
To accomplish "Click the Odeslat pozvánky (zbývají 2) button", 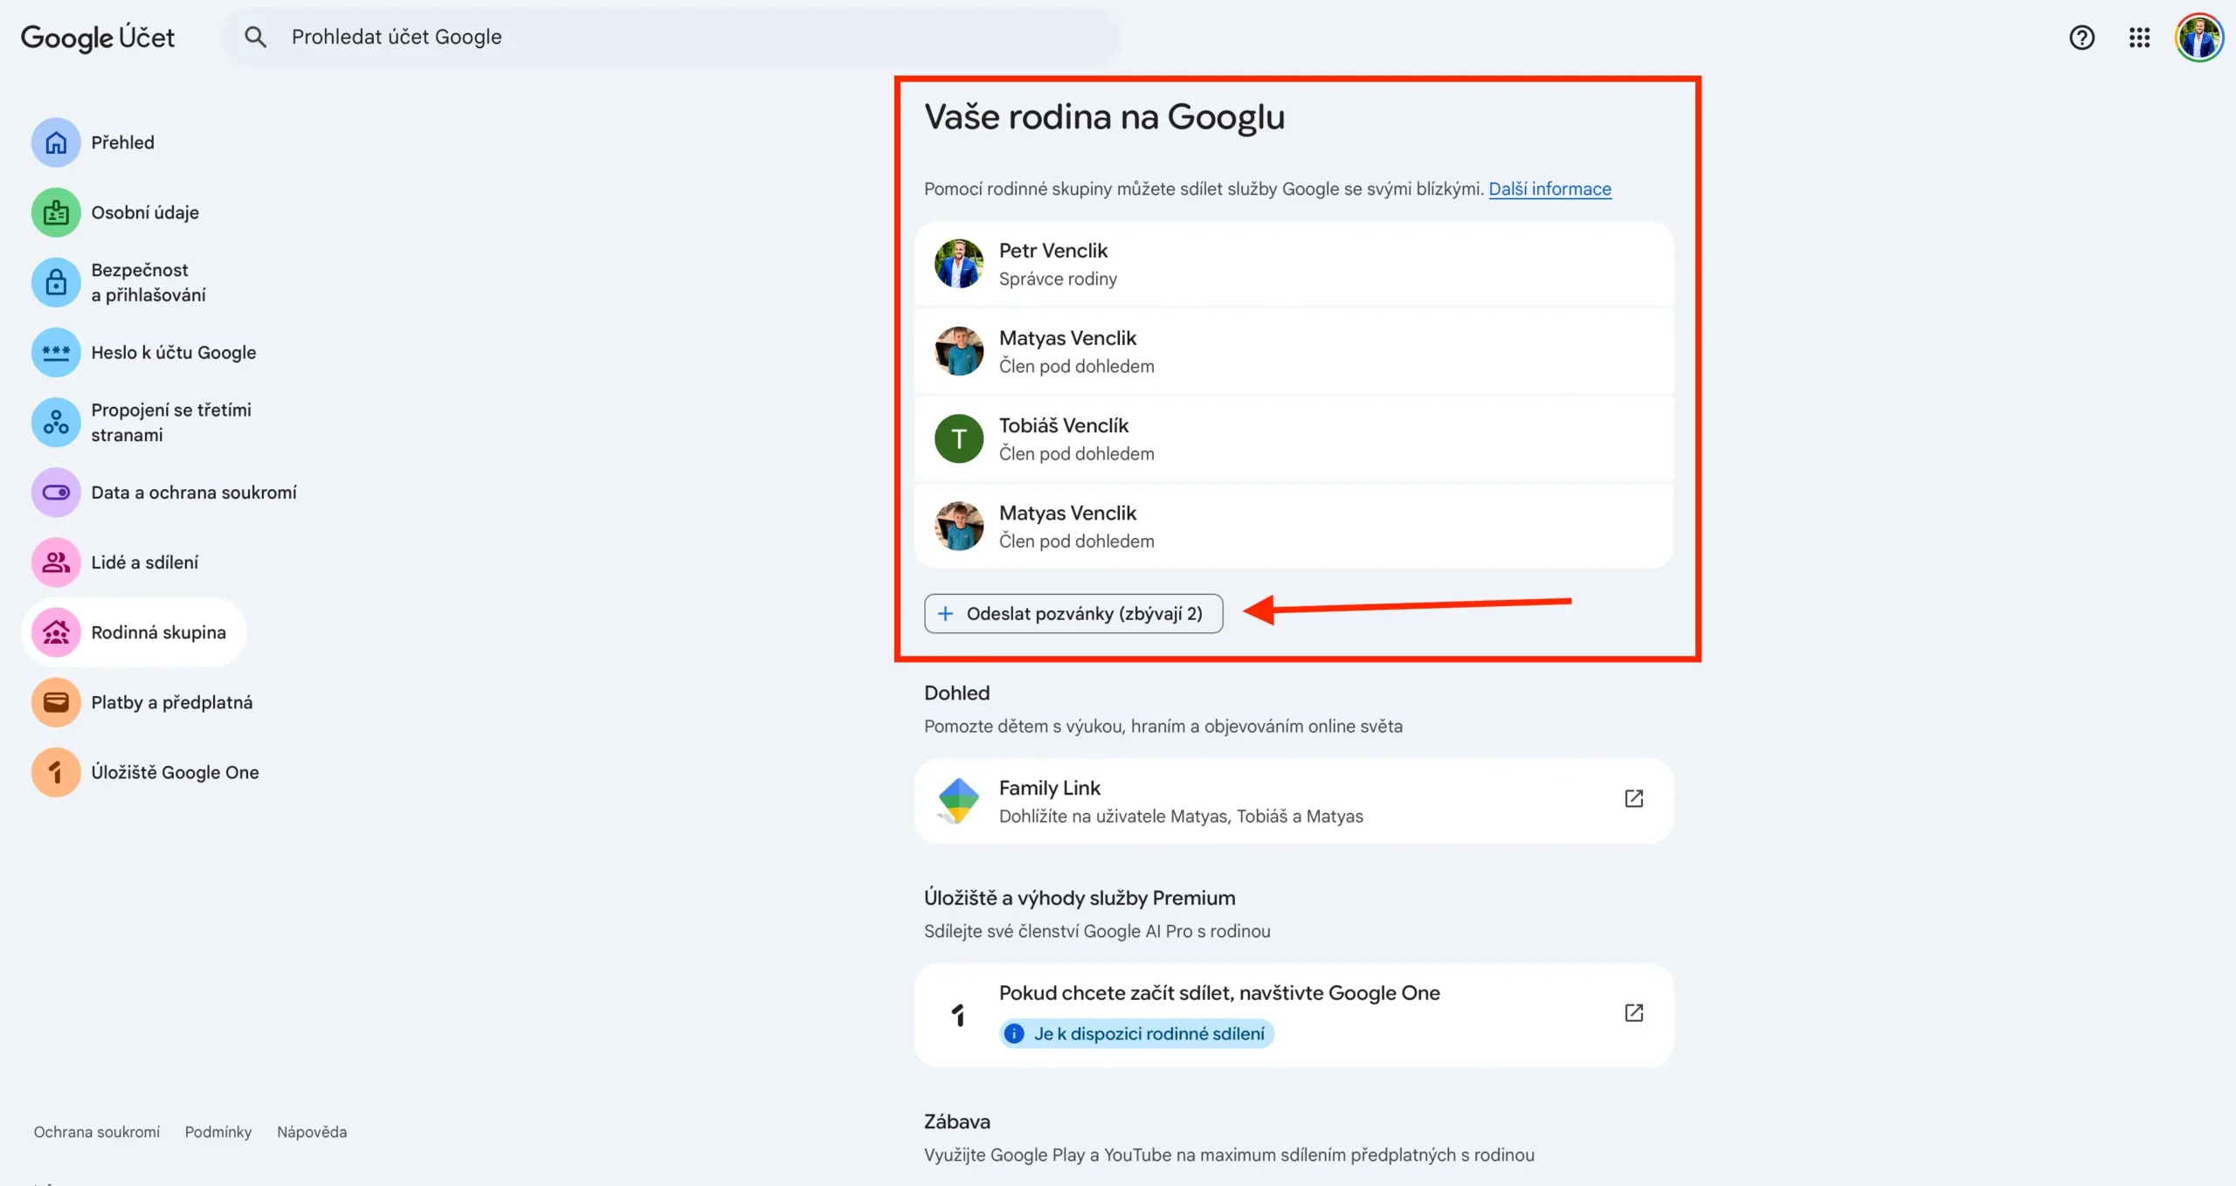I will (x=1073, y=613).
